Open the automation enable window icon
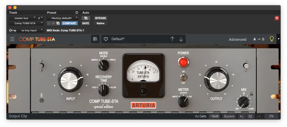This screenshot has height=127, width=287. pos(86,18)
